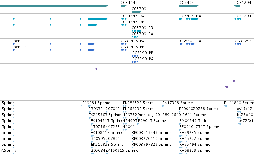
Task: Select EST RP003276110.5prime
Action: tap(151, 139)
